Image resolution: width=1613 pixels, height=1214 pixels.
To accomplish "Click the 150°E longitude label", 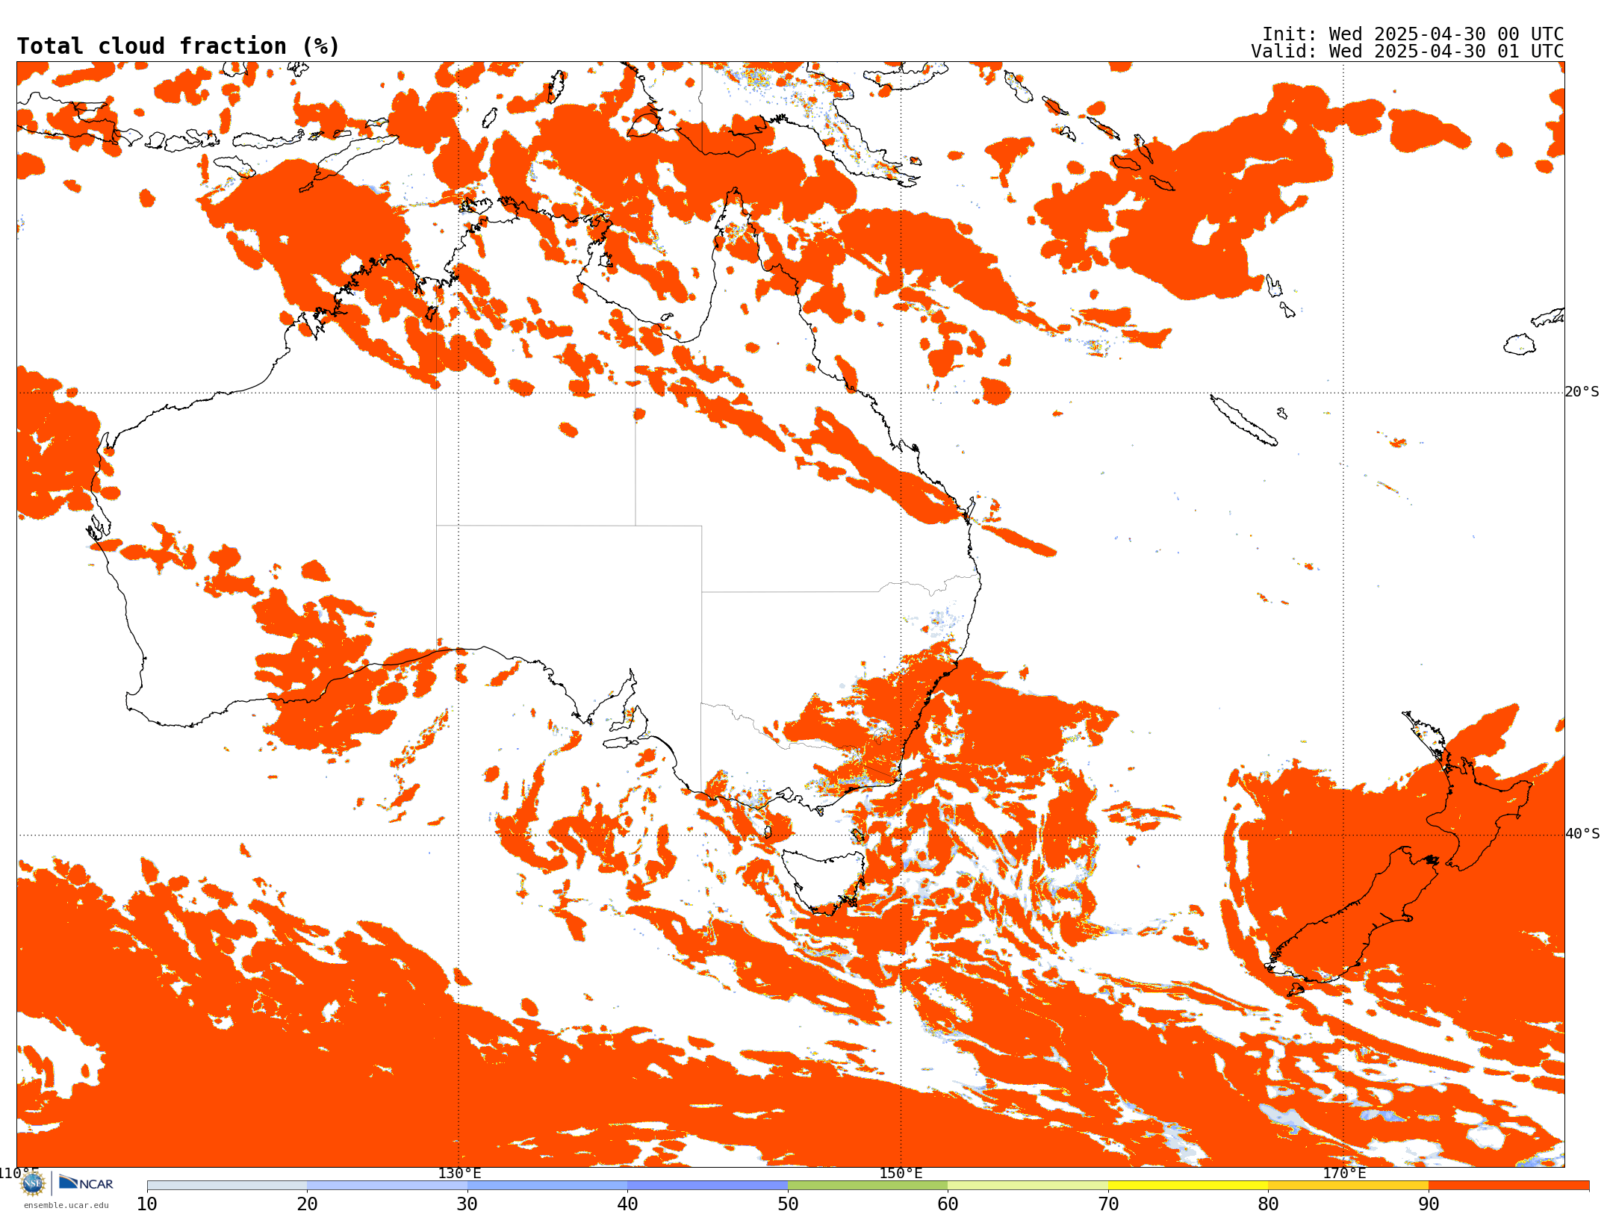I will (901, 1174).
